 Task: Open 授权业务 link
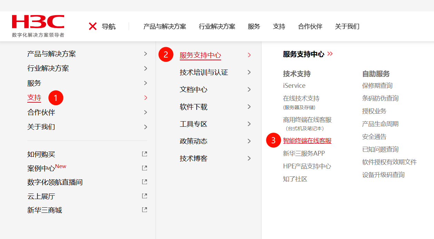(374, 111)
